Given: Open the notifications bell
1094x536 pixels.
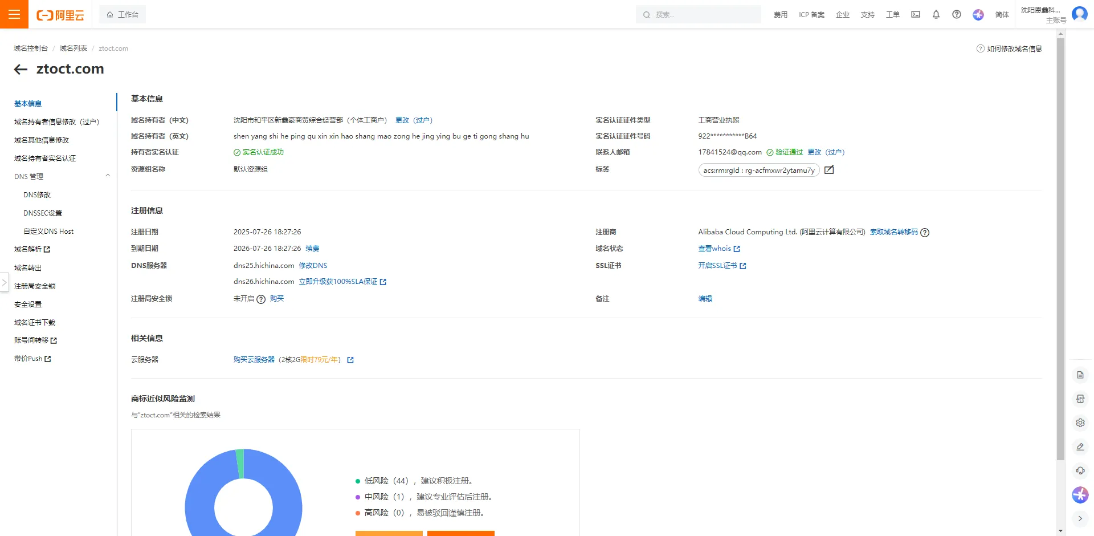Looking at the screenshot, I should point(936,15).
